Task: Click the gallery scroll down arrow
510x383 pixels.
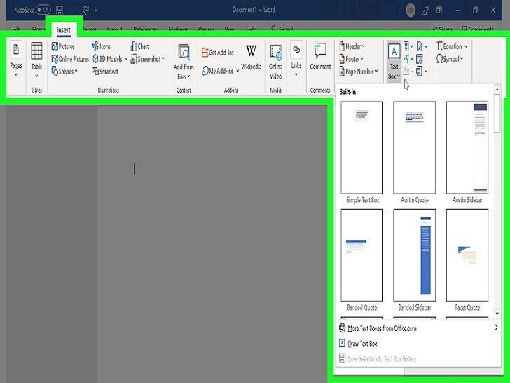Action: pyautogui.click(x=497, y=314)
